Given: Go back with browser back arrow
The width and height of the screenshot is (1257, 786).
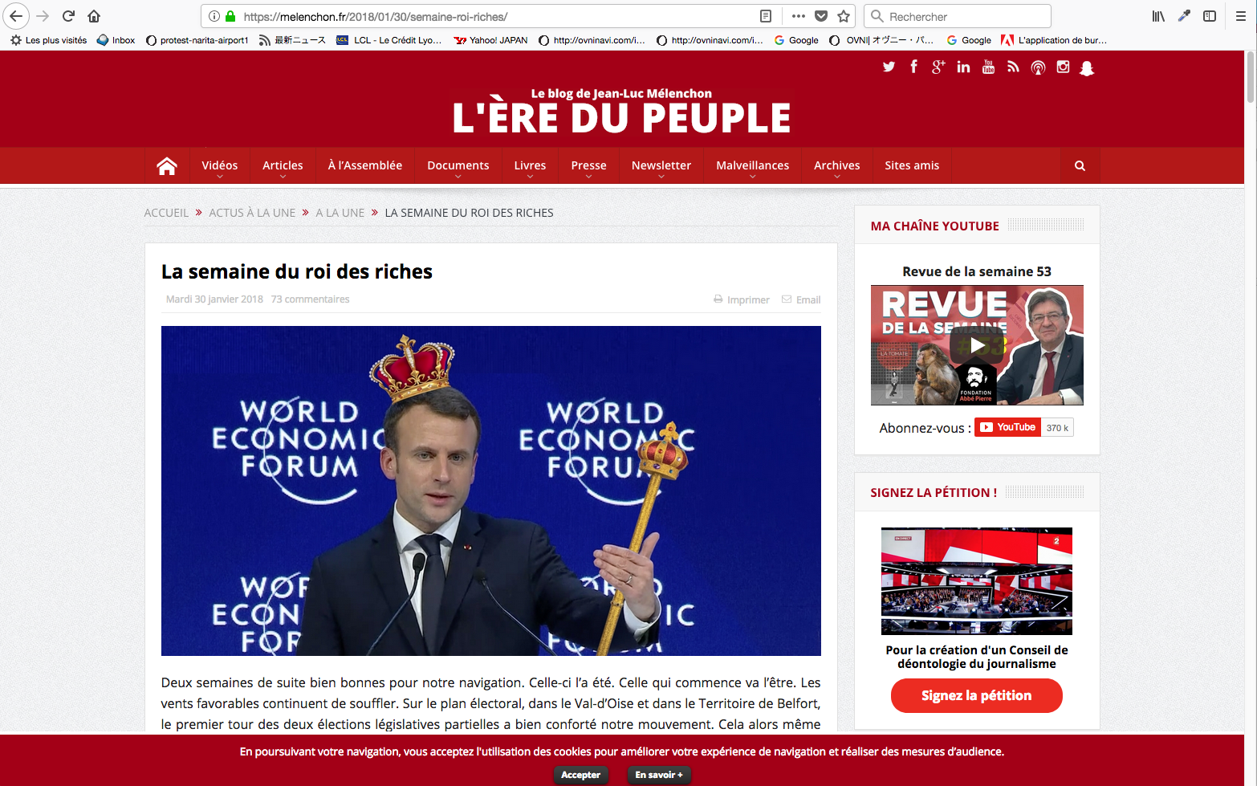Looking at the screenshot, I should pyautogui.click(x=16, y=16).
